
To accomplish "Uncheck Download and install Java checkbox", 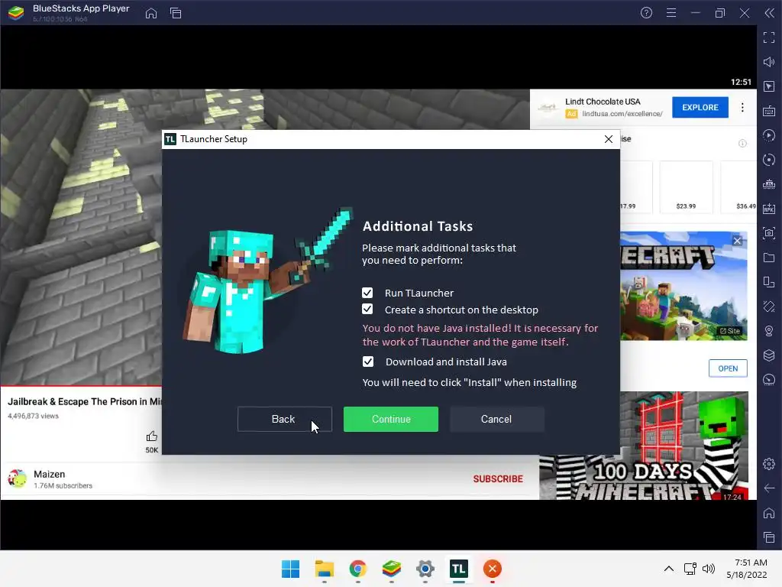I will coord(368,362).
